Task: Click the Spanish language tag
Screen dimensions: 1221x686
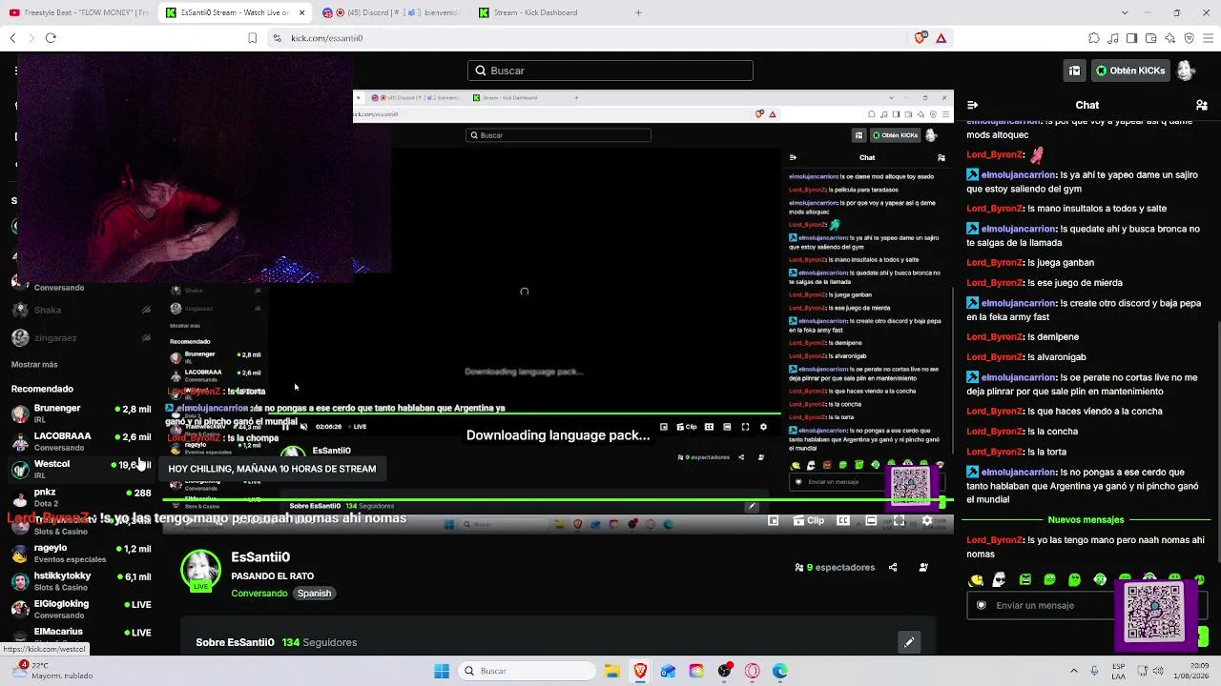Action: pos(314,593)
